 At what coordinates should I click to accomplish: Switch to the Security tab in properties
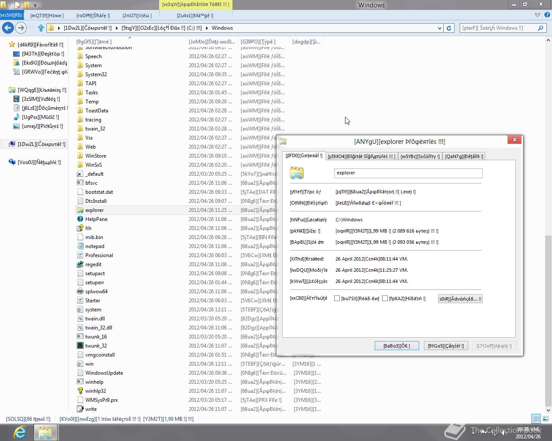[x=420, y=156]
